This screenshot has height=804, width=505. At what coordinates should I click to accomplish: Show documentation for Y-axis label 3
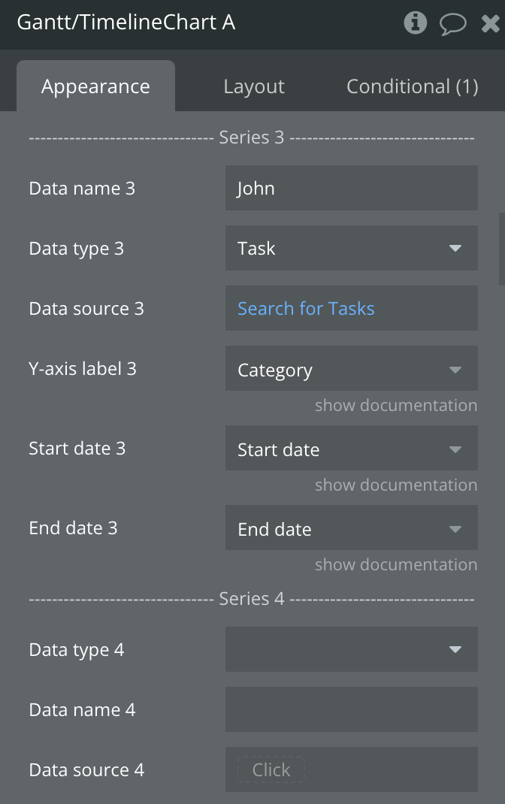396,406
